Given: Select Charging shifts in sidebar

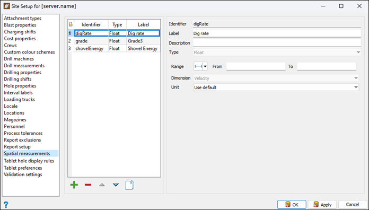Looking at the screenshot, I should pyautogui.click(x=20, y=32).
